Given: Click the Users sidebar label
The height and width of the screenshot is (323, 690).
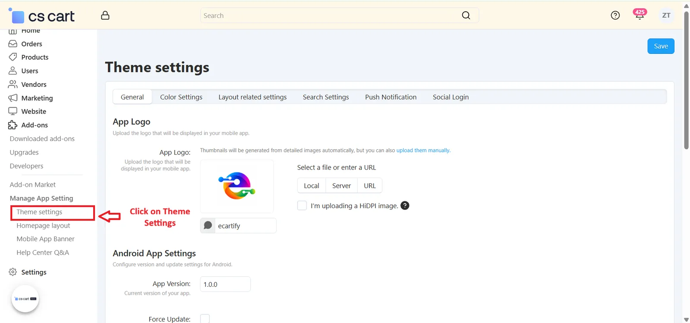Looking at the screenshot, I should pyautogui.click(x=30, y=71).
